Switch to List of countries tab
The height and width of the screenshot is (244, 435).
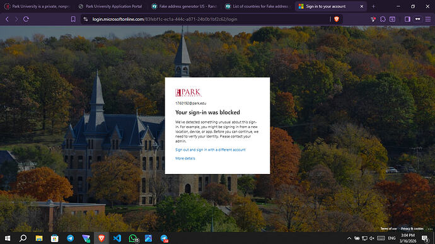(258, 6)
